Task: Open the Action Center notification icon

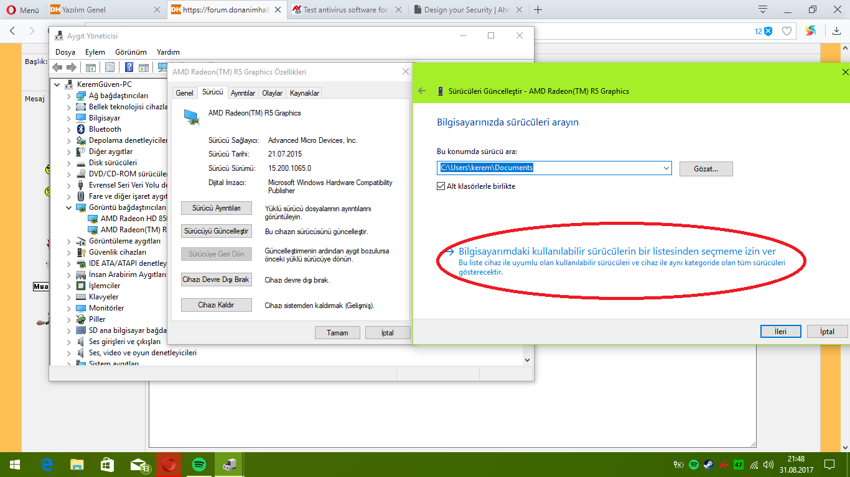Action: [829, 465]
